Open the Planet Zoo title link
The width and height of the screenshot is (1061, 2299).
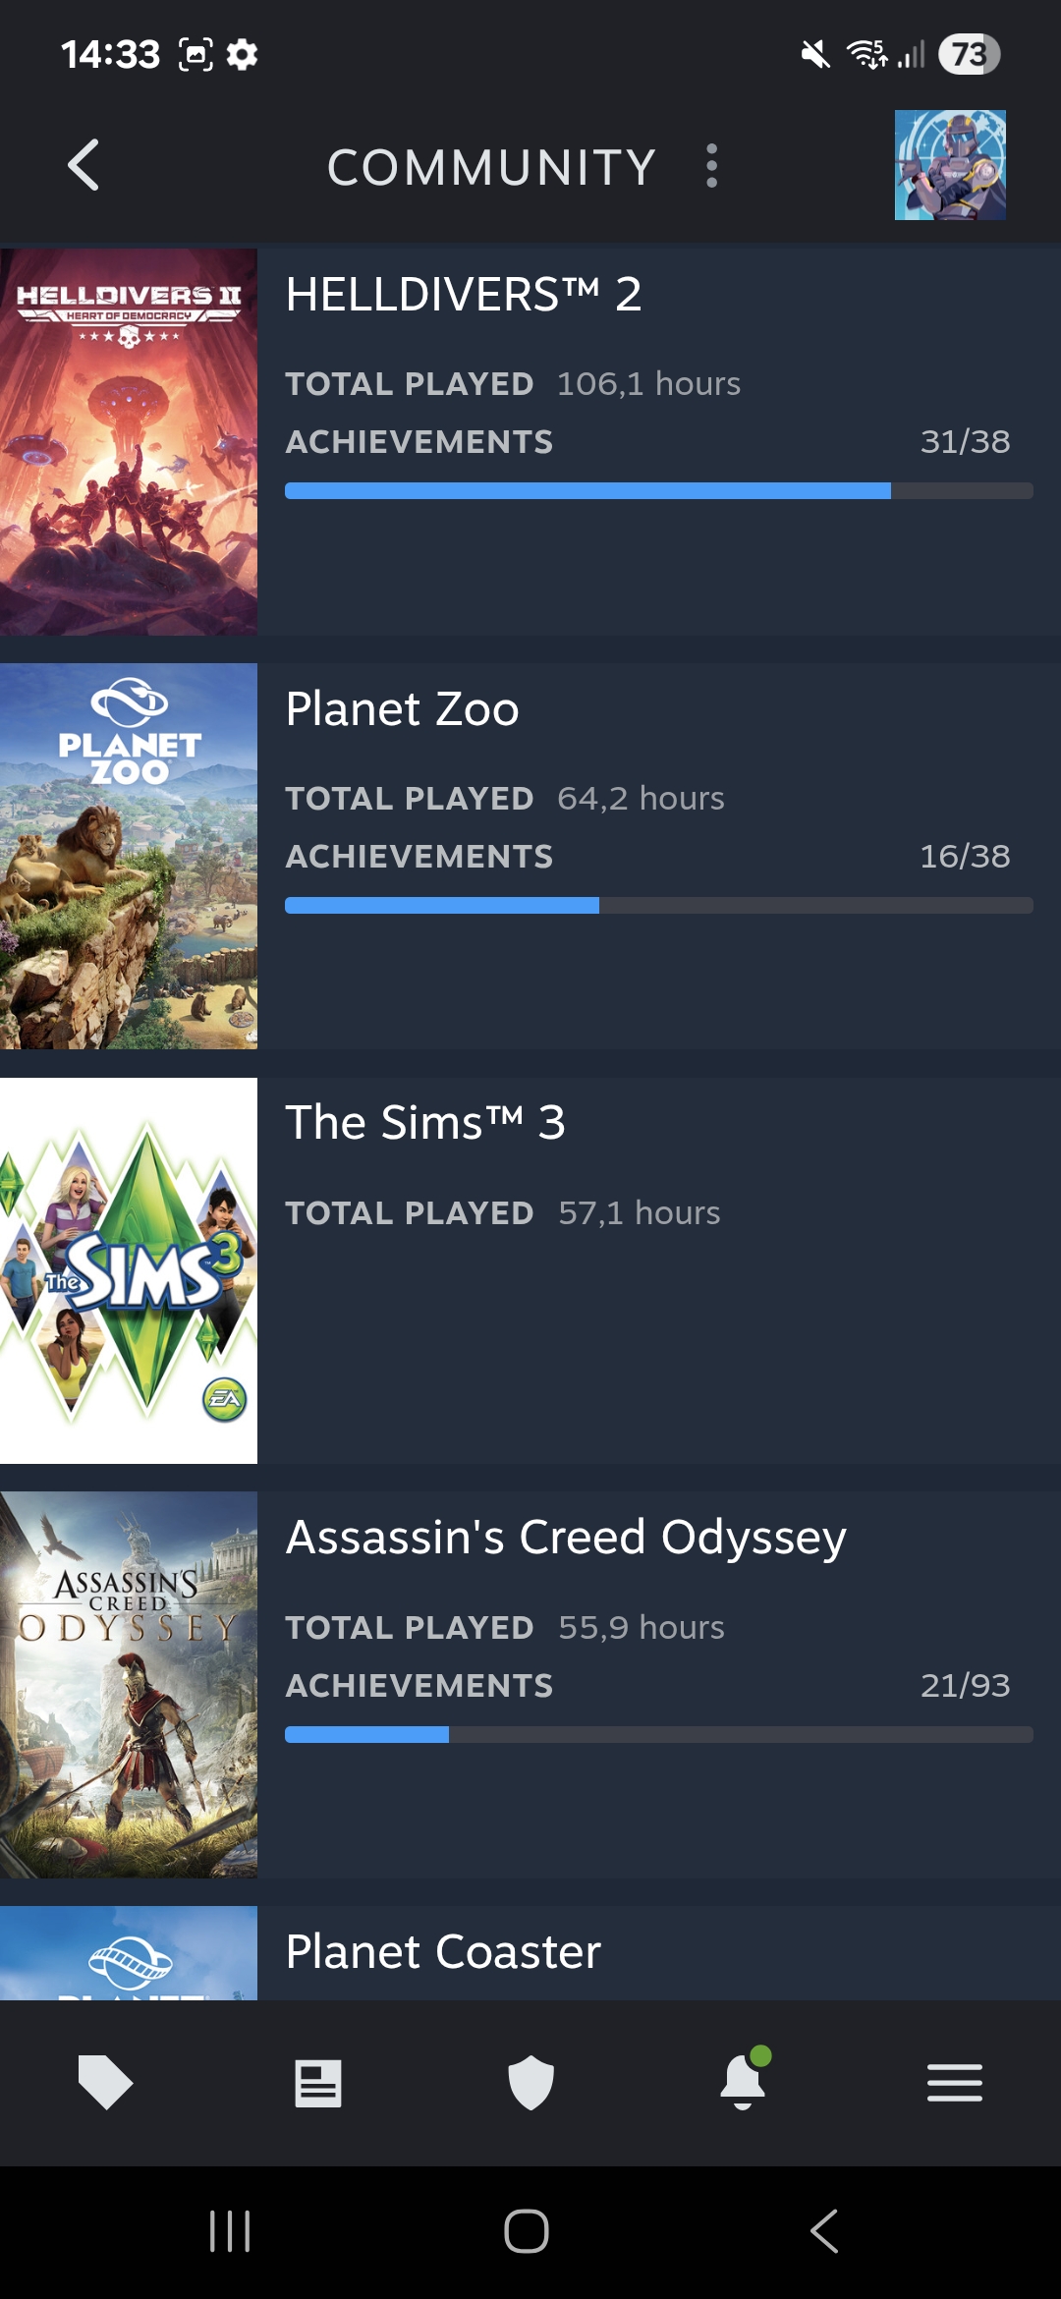tap(403, 708)
